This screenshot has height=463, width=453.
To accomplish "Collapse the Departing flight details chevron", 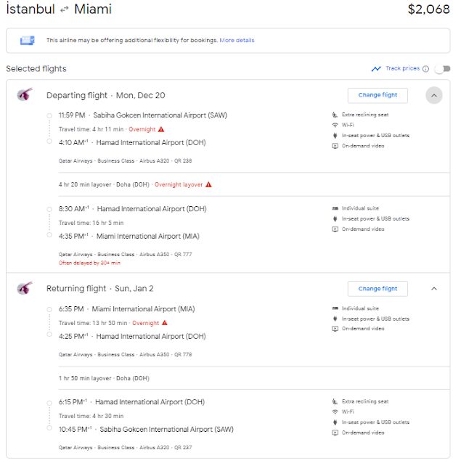I will (x=434, y=95).
